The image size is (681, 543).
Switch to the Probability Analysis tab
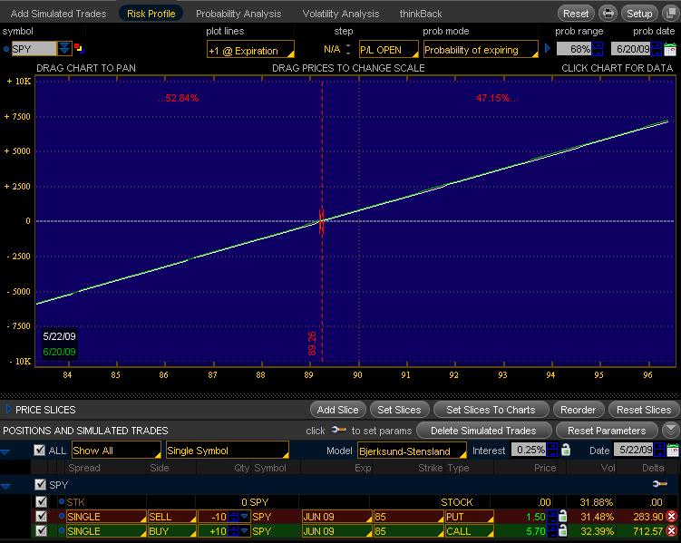(x=238, y=14)
